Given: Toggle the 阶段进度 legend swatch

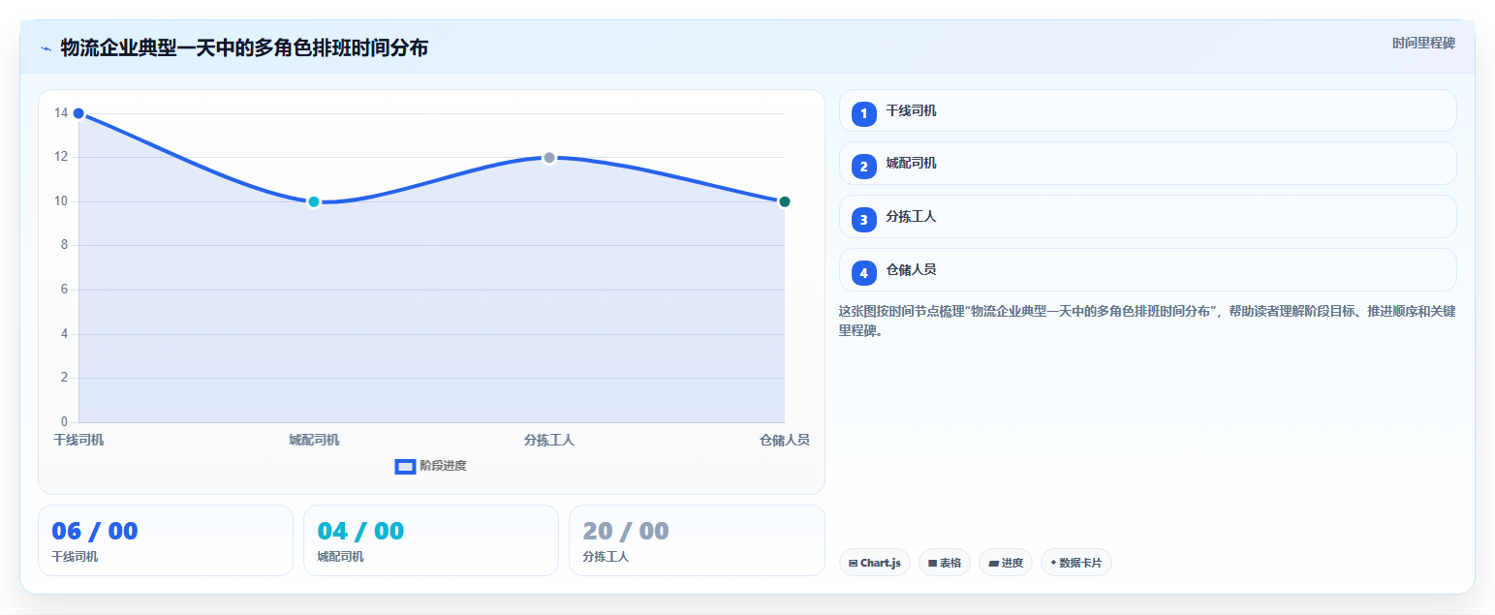Looking at the screenshot, I should (405, 467).
